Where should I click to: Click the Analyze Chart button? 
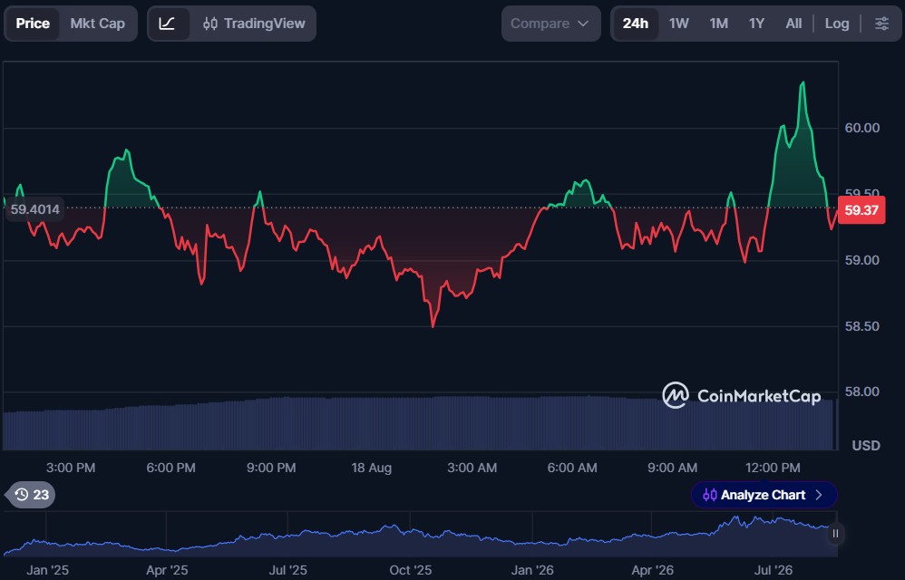[x=764, y=495]
